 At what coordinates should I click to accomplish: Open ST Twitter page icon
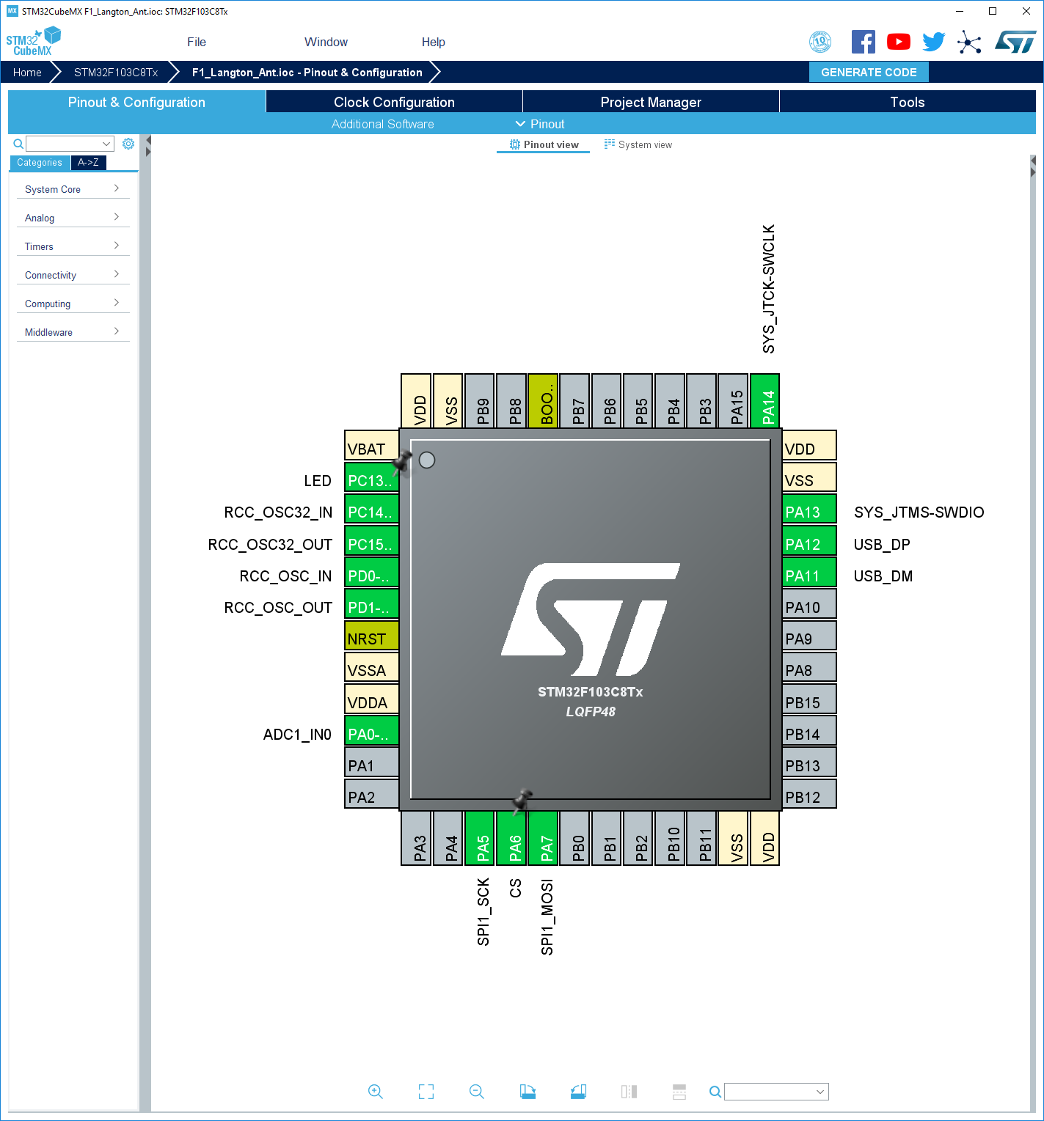click(934, 42)
